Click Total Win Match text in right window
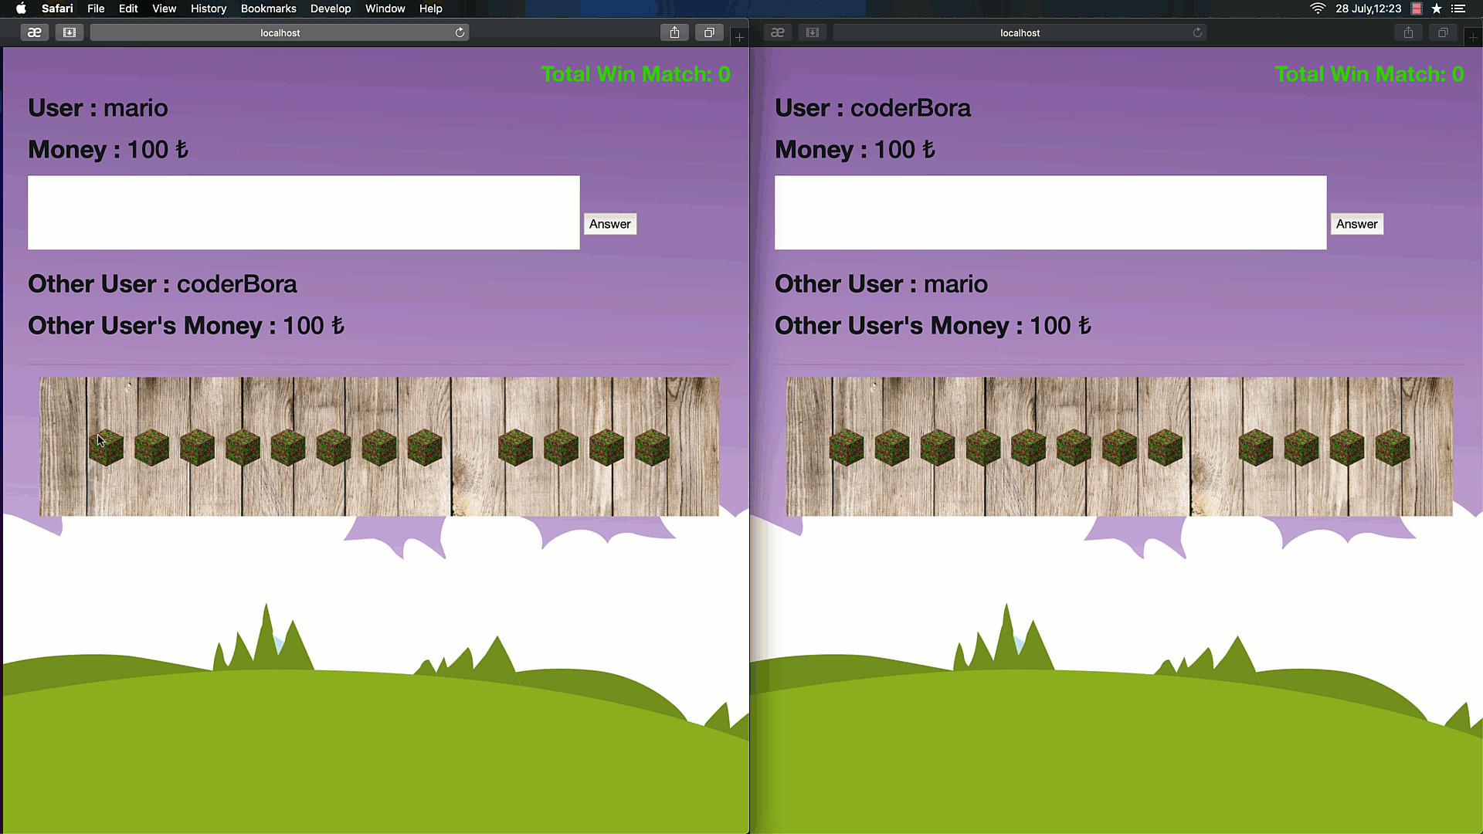The height and width of the screenshot is (834, 1483). point(1369,74)
